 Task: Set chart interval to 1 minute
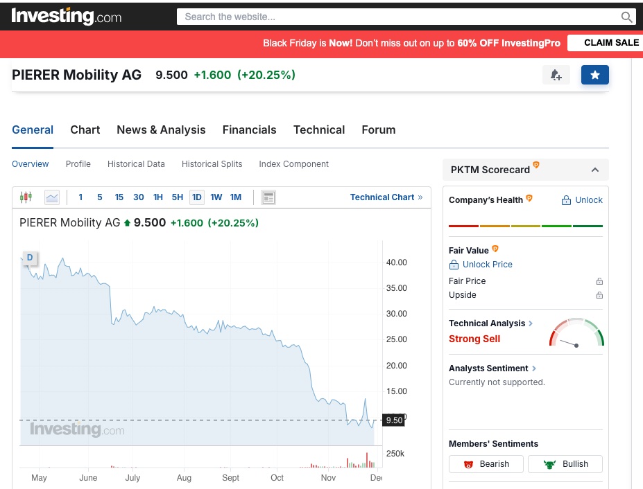click(x=80, y=197)
